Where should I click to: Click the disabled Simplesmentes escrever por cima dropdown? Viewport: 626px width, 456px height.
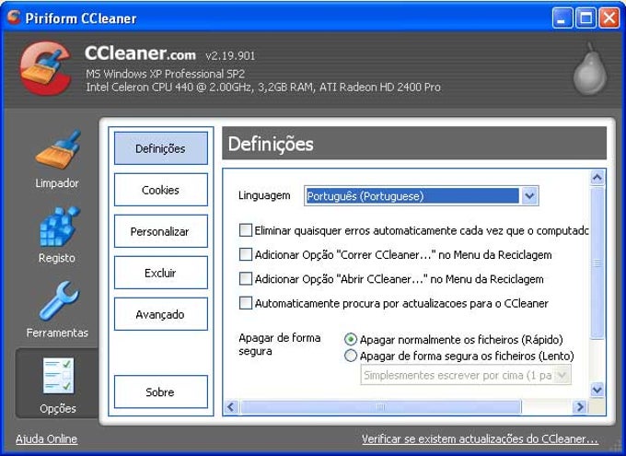click(x=466, y=376)
